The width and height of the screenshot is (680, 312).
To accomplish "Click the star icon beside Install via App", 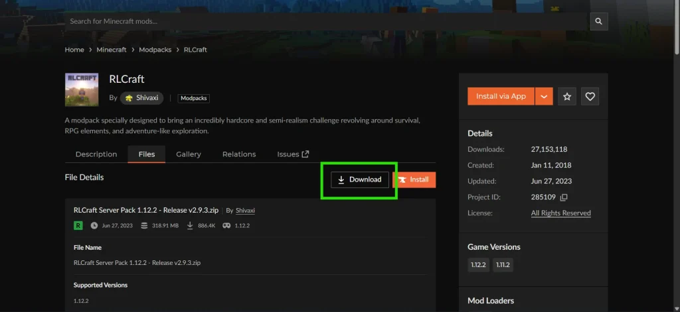I will click(x=566, y=97).
